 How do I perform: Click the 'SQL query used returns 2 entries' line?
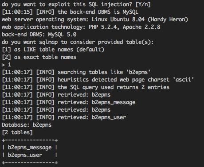click(86, 87)
